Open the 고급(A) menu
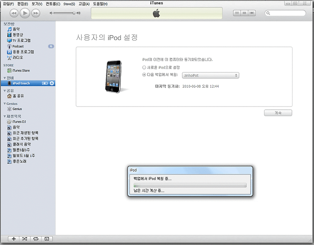This screenshot has height=245, width=314. pos(84,4)
